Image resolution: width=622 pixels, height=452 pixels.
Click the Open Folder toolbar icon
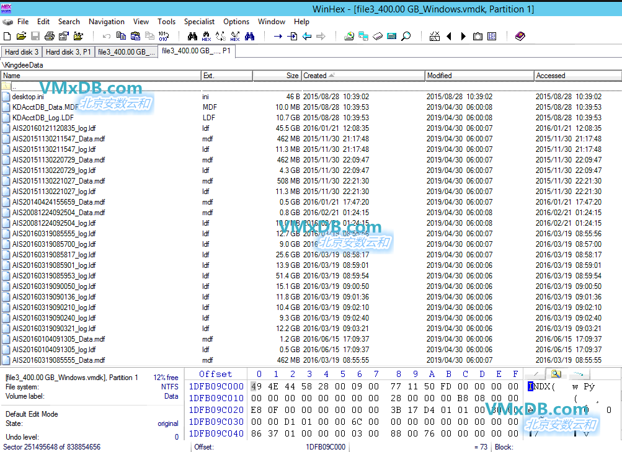(x=78, y=37)
